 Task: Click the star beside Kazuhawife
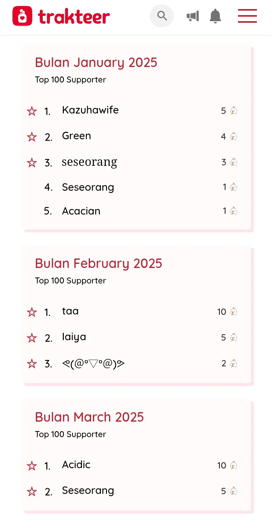point(32,111)
